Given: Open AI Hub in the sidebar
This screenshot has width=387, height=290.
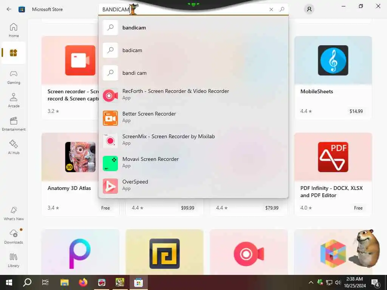Looking at the screenshot, I should [14, 148].
